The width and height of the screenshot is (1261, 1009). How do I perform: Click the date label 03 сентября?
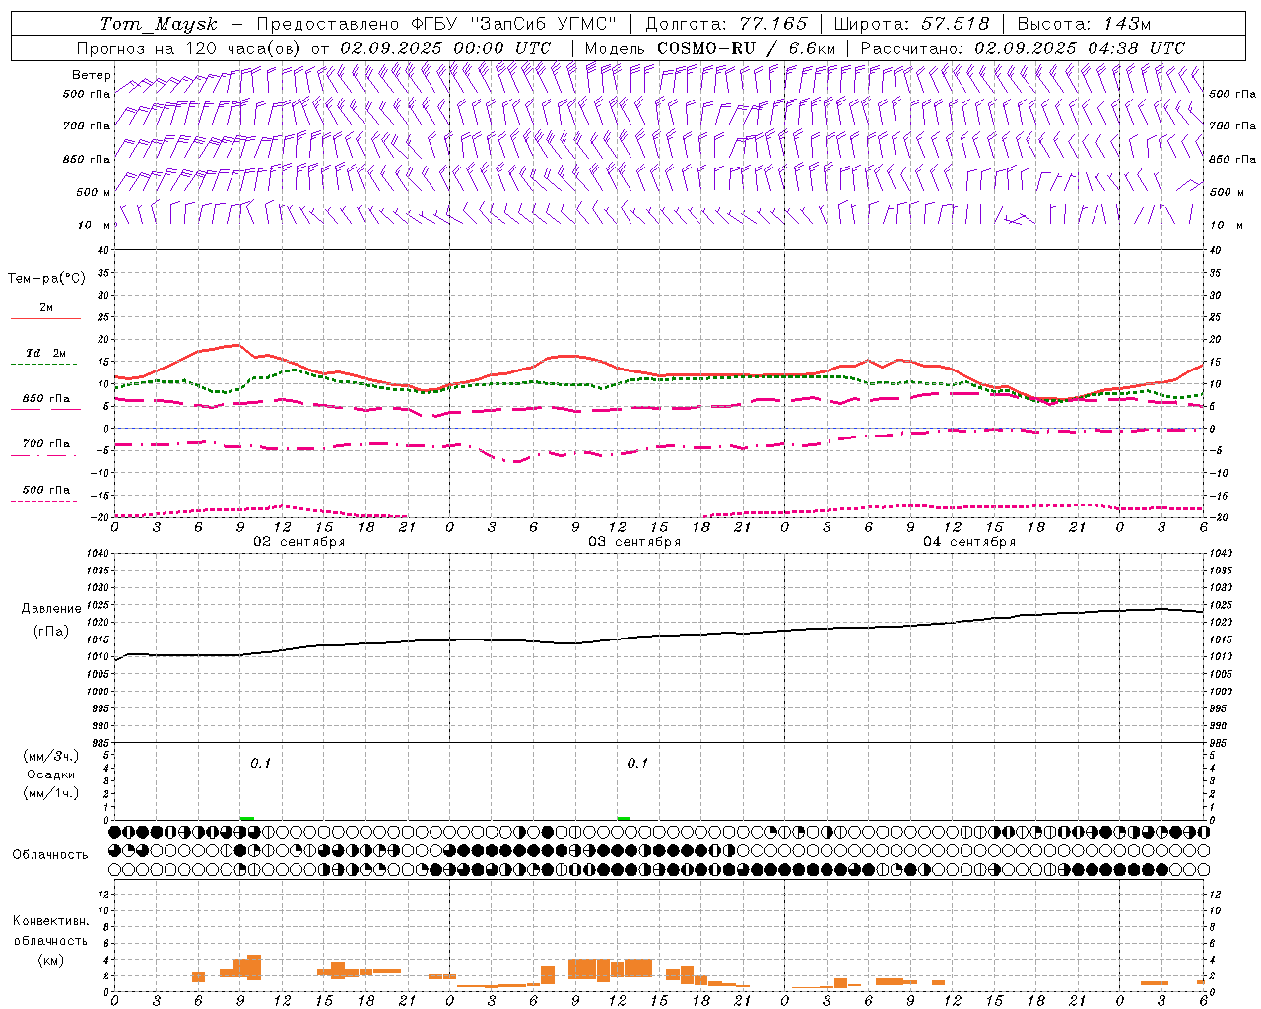pos(634,542)
